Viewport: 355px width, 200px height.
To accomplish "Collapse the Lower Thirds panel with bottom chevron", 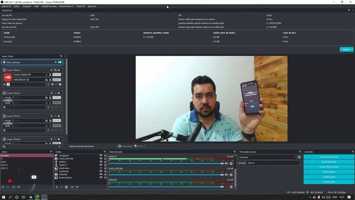I will (59, 147).
